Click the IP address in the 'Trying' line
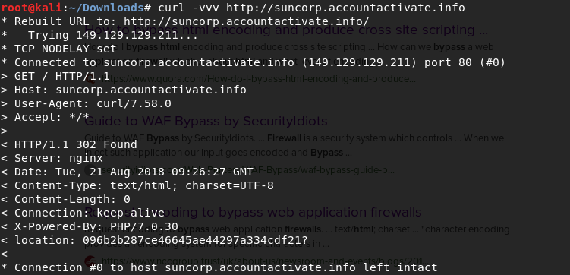The height and width of the screenshot is (275, 570). coord(128,35)
